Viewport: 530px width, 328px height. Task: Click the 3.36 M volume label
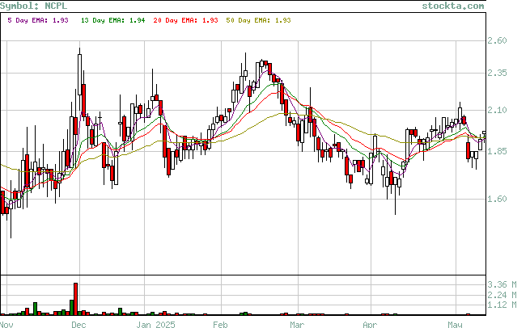(x=502, y=284)
